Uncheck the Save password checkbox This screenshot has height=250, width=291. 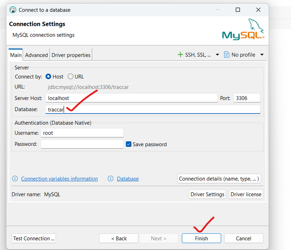tap(129, 144)
